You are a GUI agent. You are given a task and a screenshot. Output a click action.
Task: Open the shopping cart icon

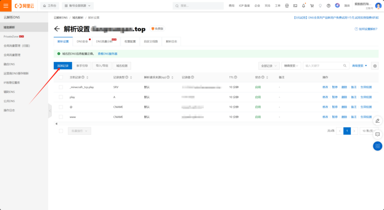312,6
